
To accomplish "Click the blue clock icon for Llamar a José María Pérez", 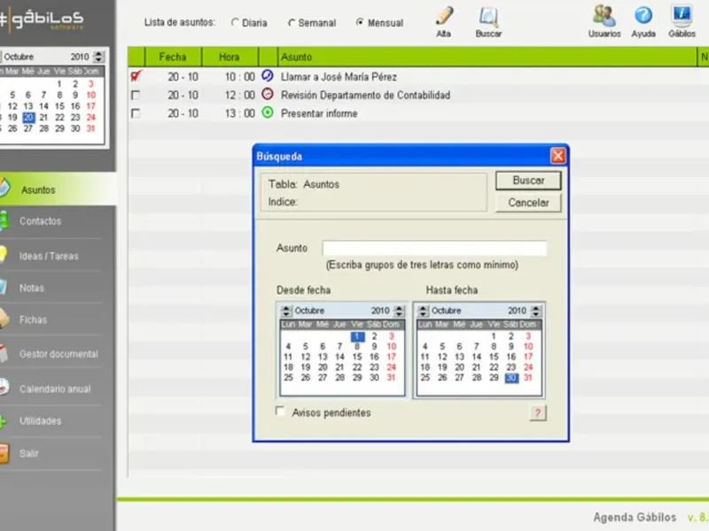I will [268, 76].
